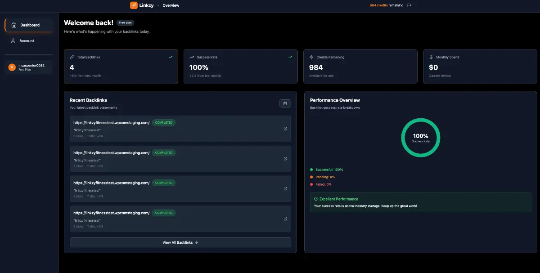Screen dimensions: 540x273
Task: Click the orange dot beside Pending: 0%
Action: pos(311,177)
